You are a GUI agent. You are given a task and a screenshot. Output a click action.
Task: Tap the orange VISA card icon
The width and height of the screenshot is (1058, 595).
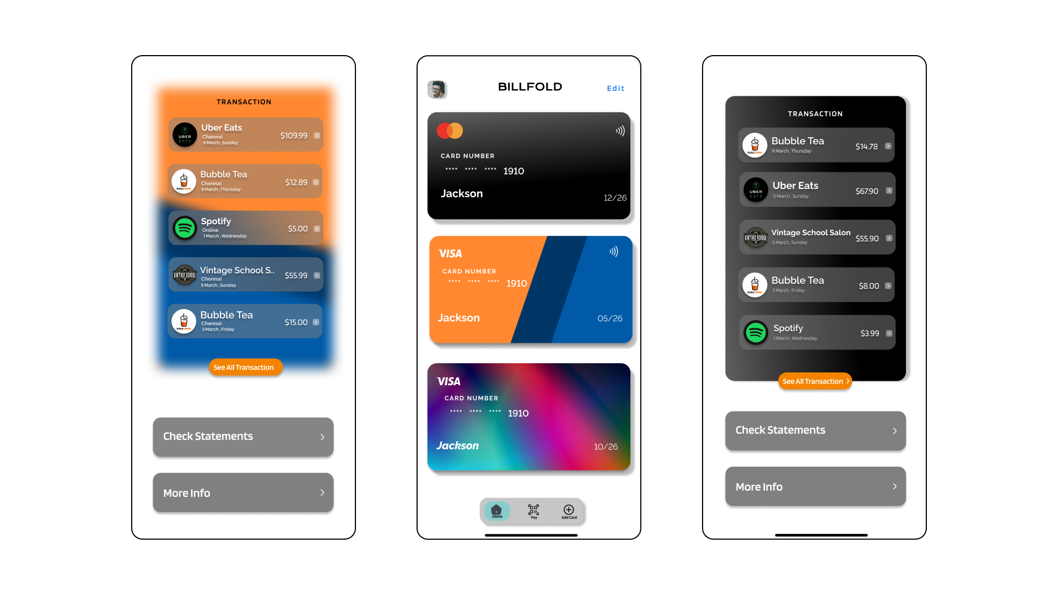(450, 253)
